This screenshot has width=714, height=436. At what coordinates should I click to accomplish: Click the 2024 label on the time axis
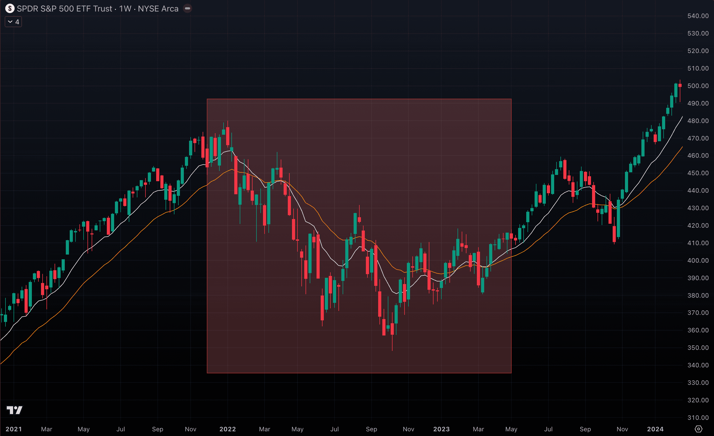coord(655,429)
